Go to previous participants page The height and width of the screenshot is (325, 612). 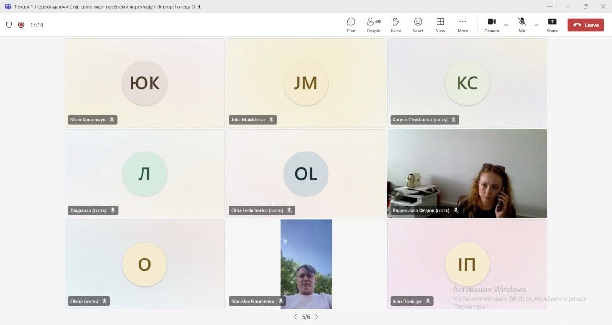click(x=295, y=317)
